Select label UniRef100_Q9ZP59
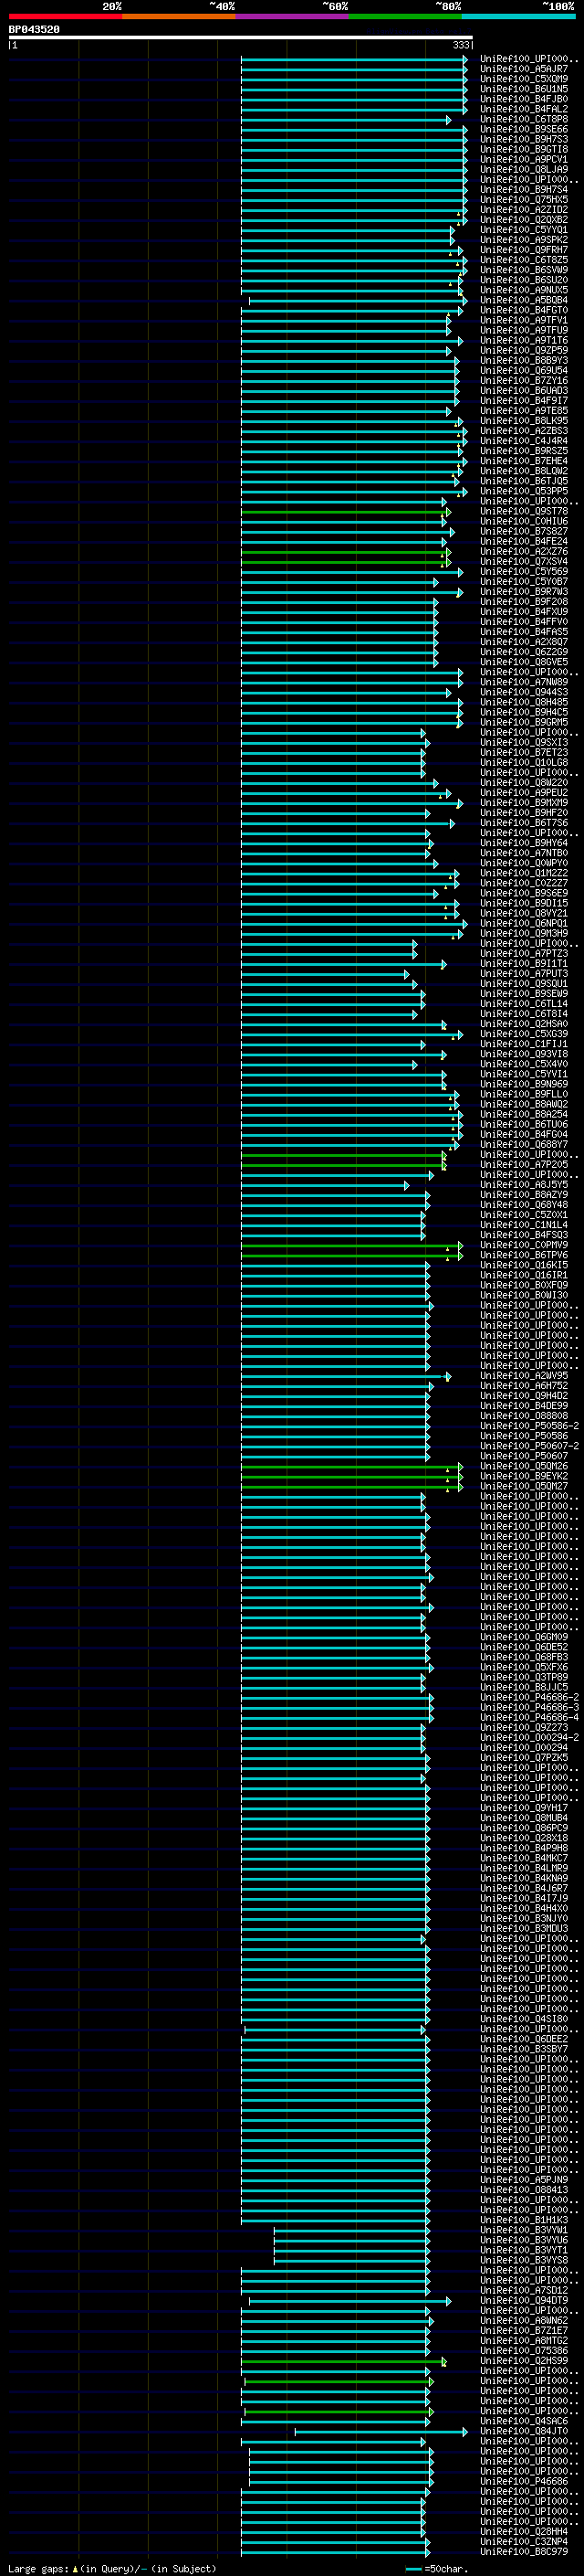The height and width of the screenshot is (2576, 584). click(524, 351)
